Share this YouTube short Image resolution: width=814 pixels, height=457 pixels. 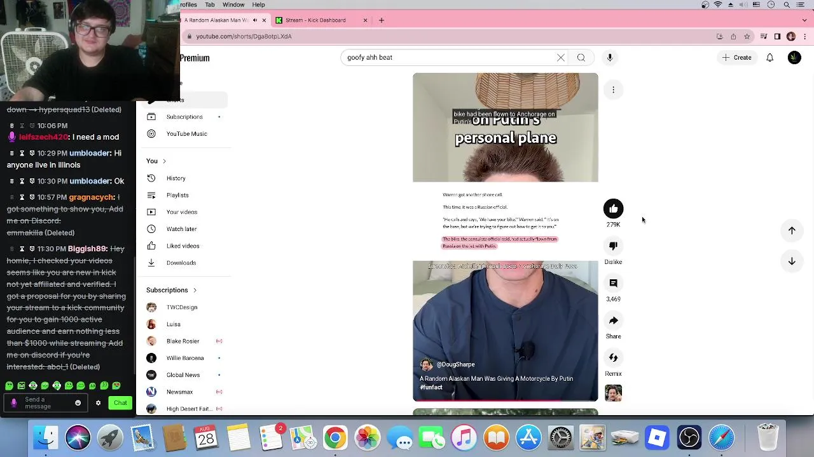[613, 321]
